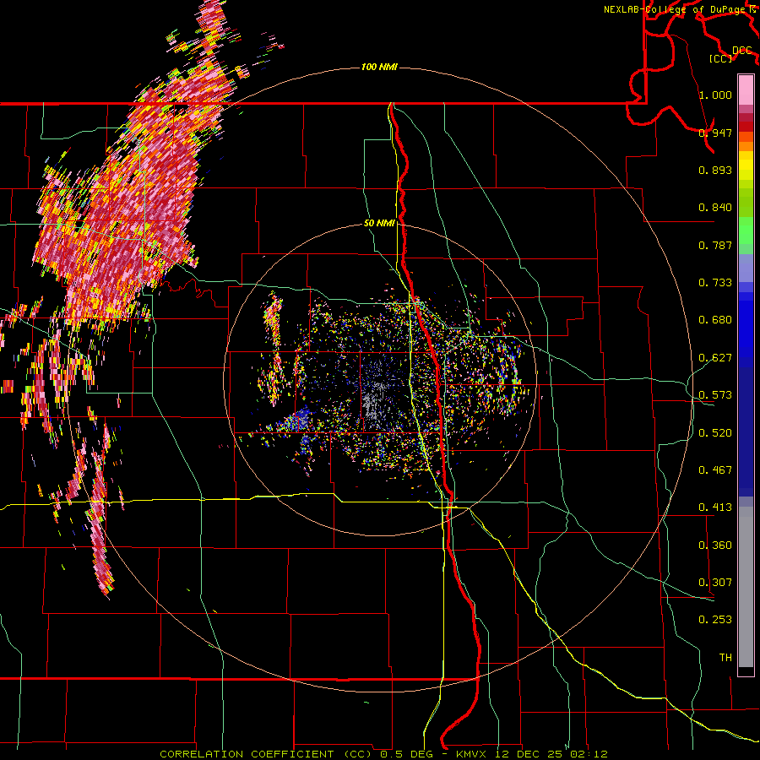Click the 0.627 scale value
Screen dimensions: 760x760
[x=715, y=358]
